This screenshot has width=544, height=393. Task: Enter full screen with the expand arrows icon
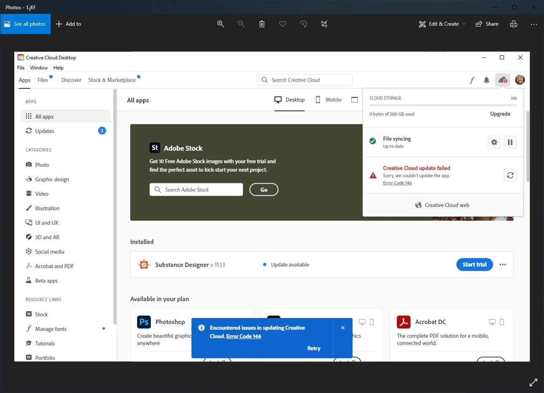(x=533, y=382)
